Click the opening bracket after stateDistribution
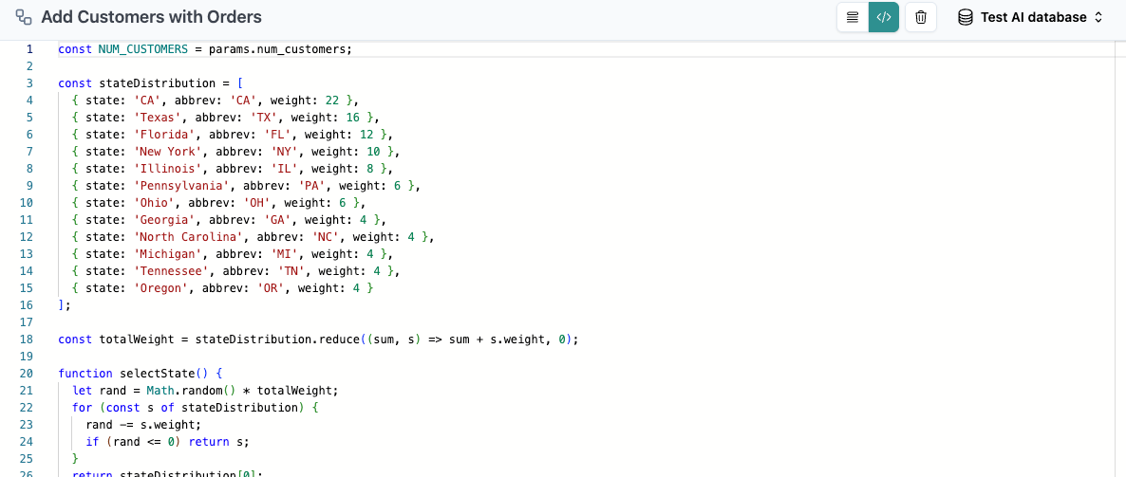1126x477 pixels. (240, 83)
